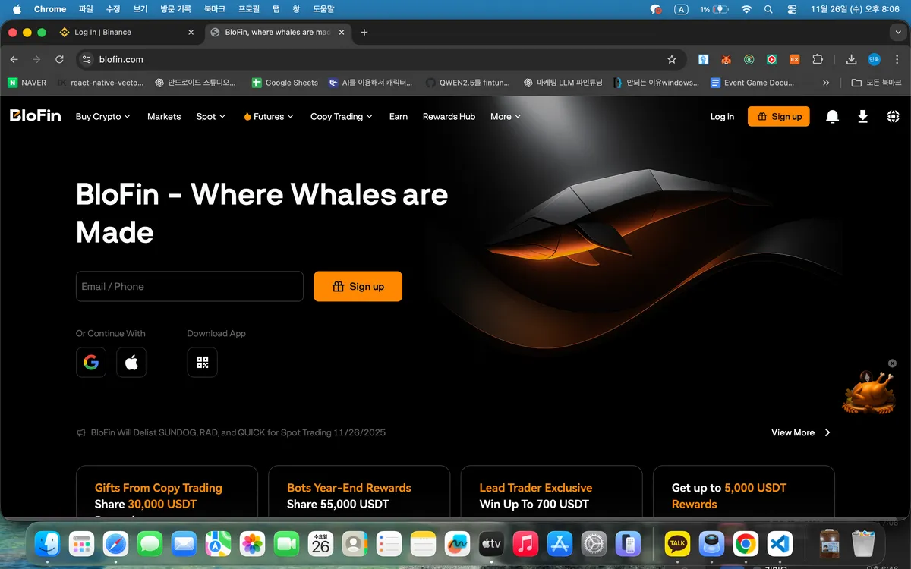Click View More announcements link
Screen dimensions: 911x569
tap(800, 432)
